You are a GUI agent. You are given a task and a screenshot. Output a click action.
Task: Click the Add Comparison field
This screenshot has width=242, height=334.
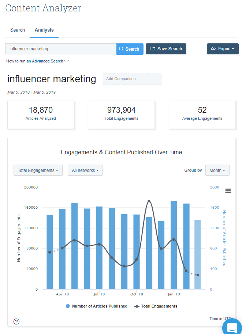(x=133, y=79)
